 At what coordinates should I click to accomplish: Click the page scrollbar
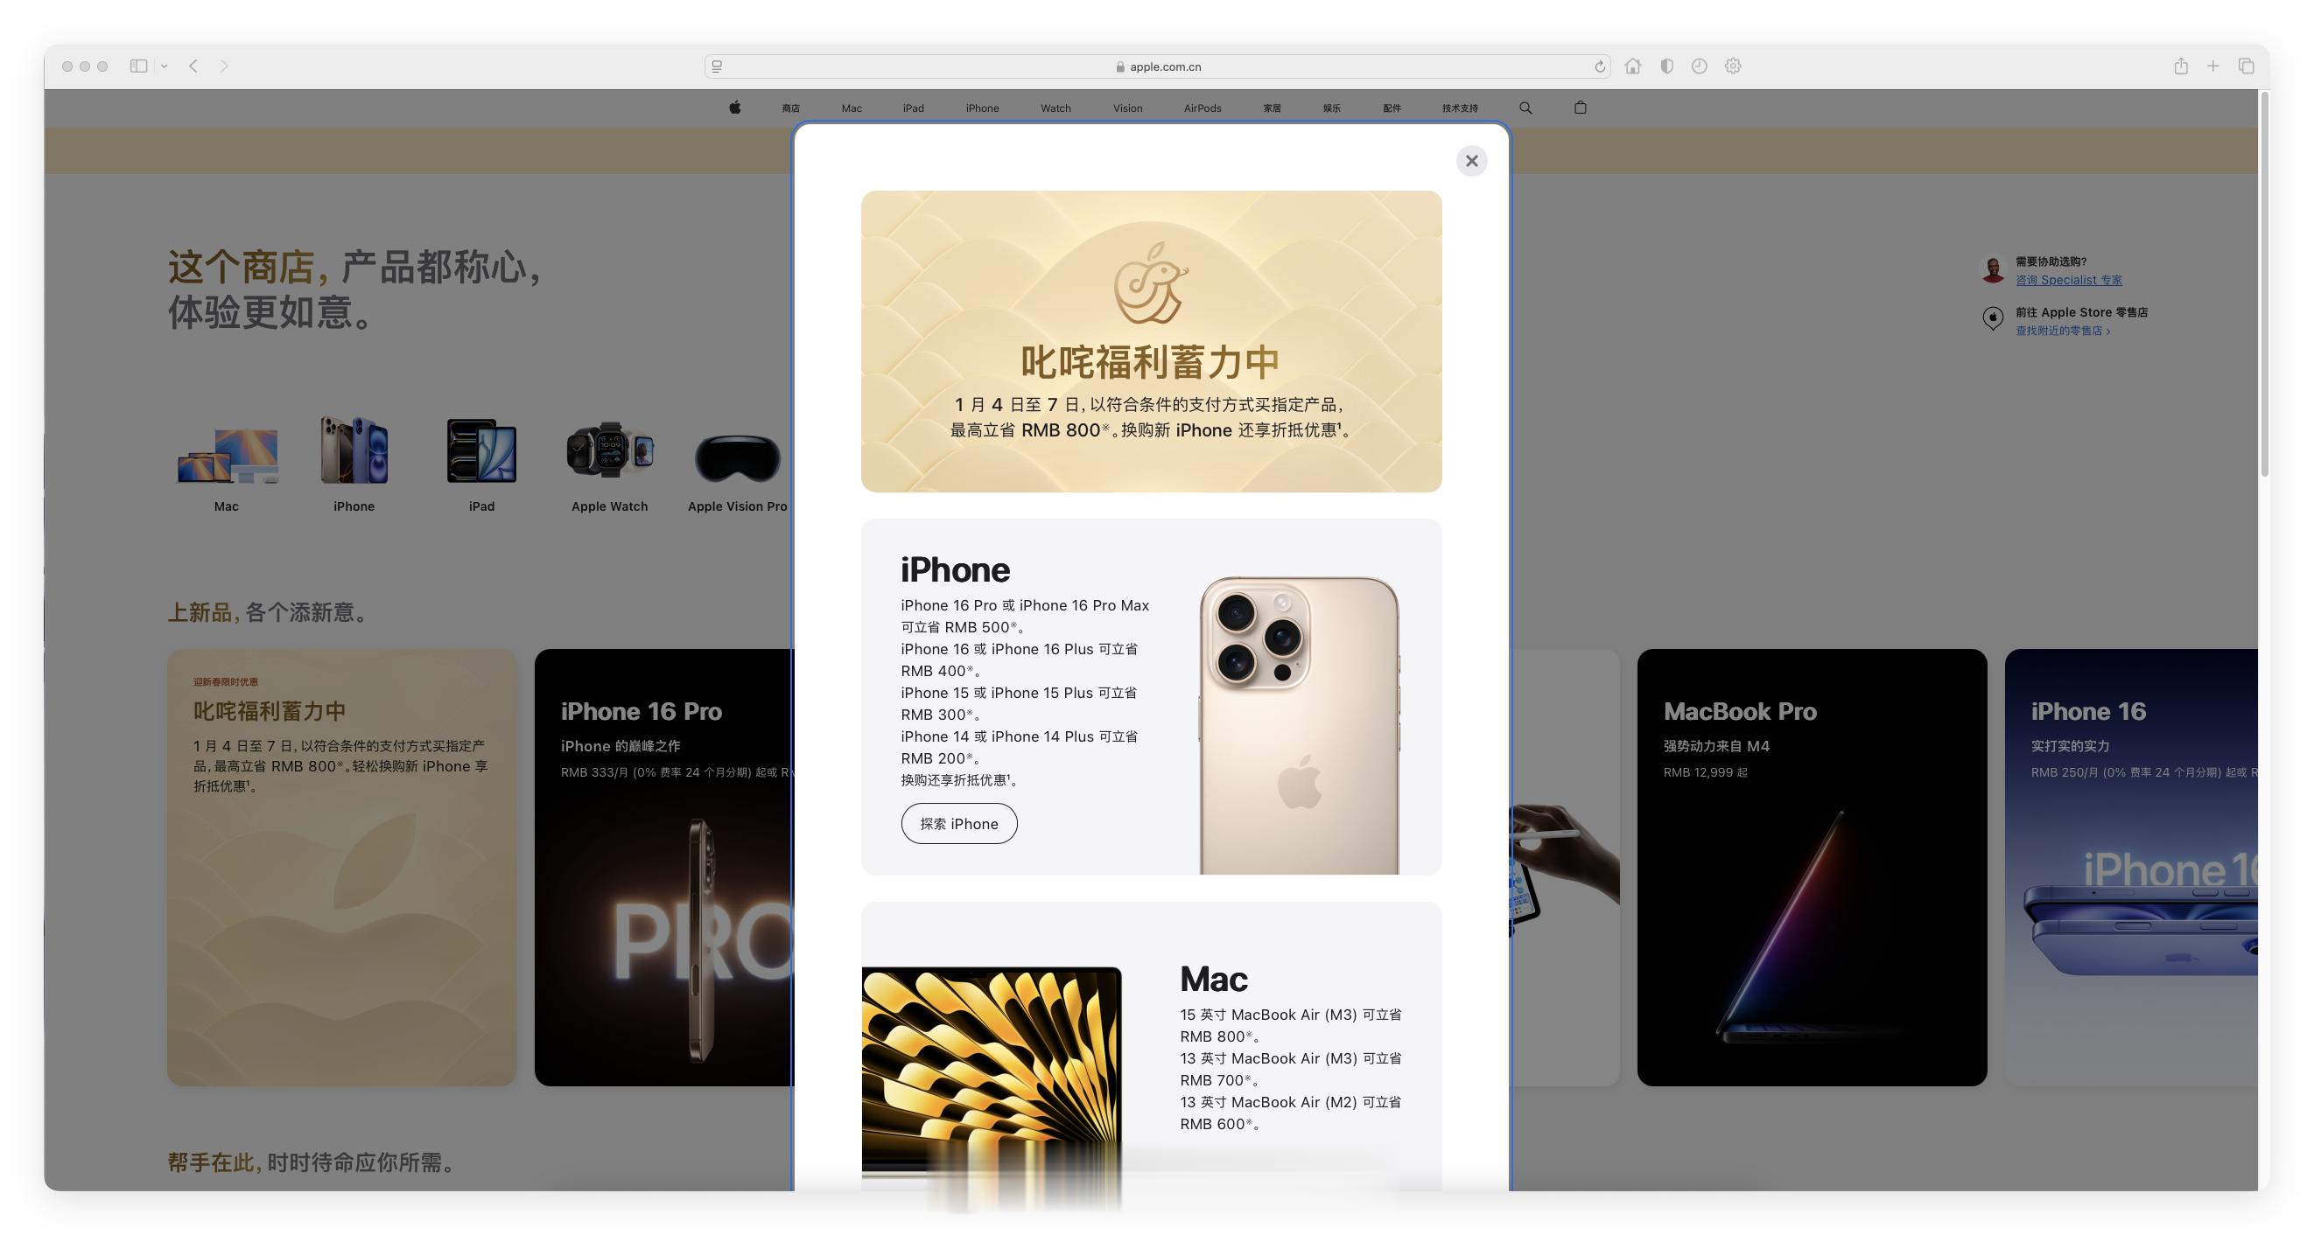[x=2264, y=285]
